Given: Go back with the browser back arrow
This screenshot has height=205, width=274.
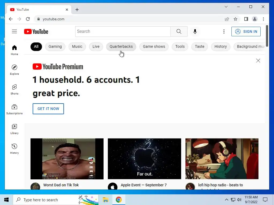Looking at the screenshot, I should tap(11, 19).
